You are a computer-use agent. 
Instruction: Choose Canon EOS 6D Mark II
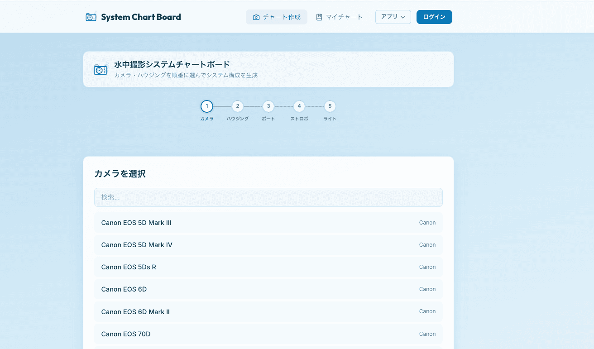pos(268,311)
